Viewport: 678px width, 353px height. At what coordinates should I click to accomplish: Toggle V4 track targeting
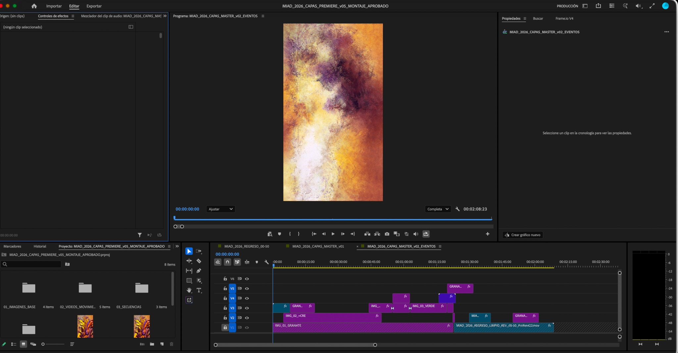click(x=232, y=298)
